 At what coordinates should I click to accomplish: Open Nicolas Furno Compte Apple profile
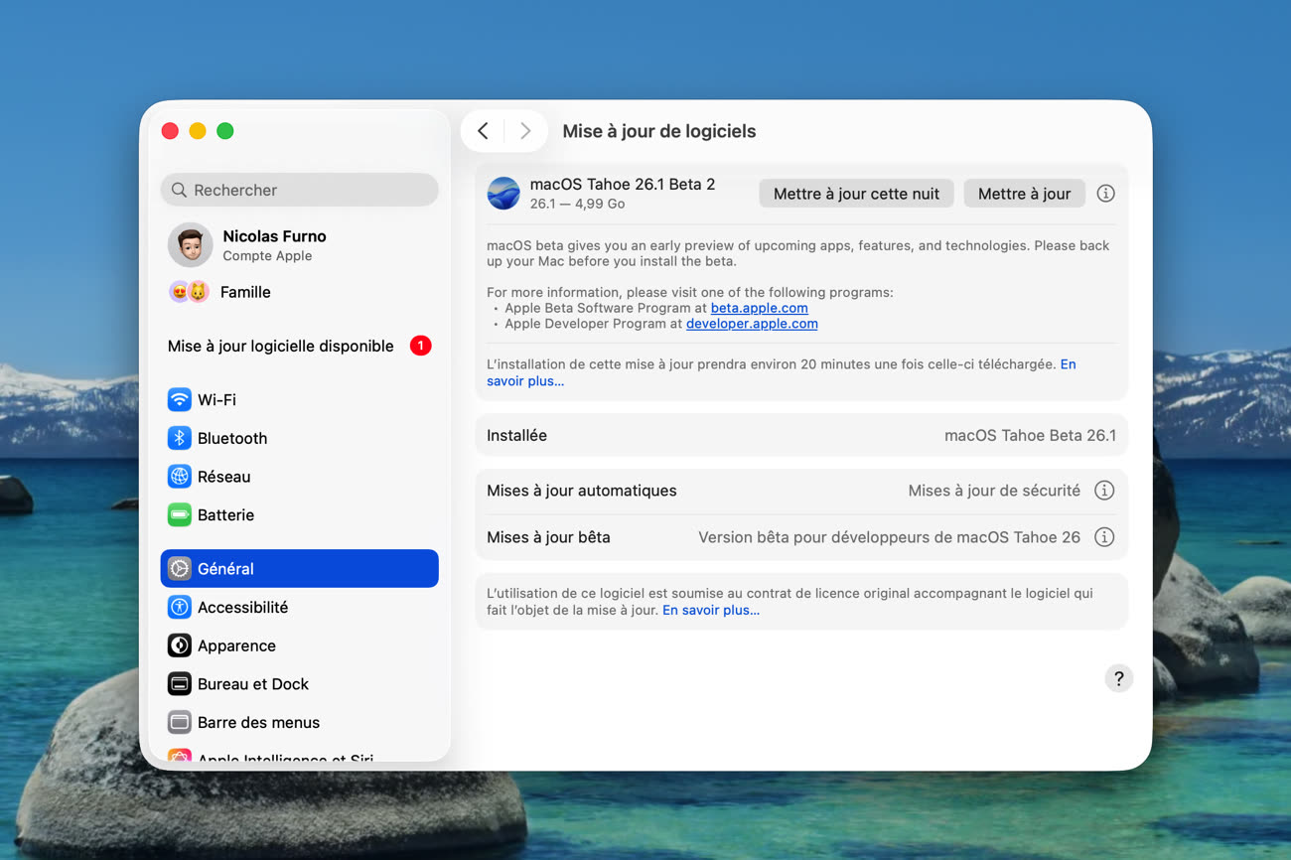coord(274,244)
